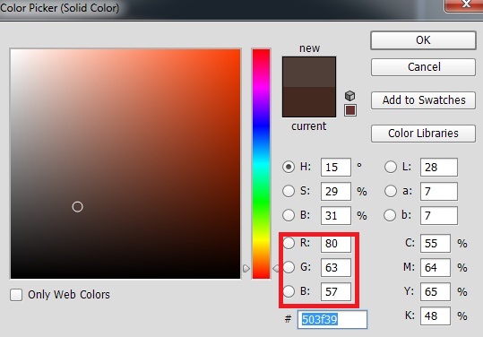Click the C cyan field showing 55

(x=436, y=244)
